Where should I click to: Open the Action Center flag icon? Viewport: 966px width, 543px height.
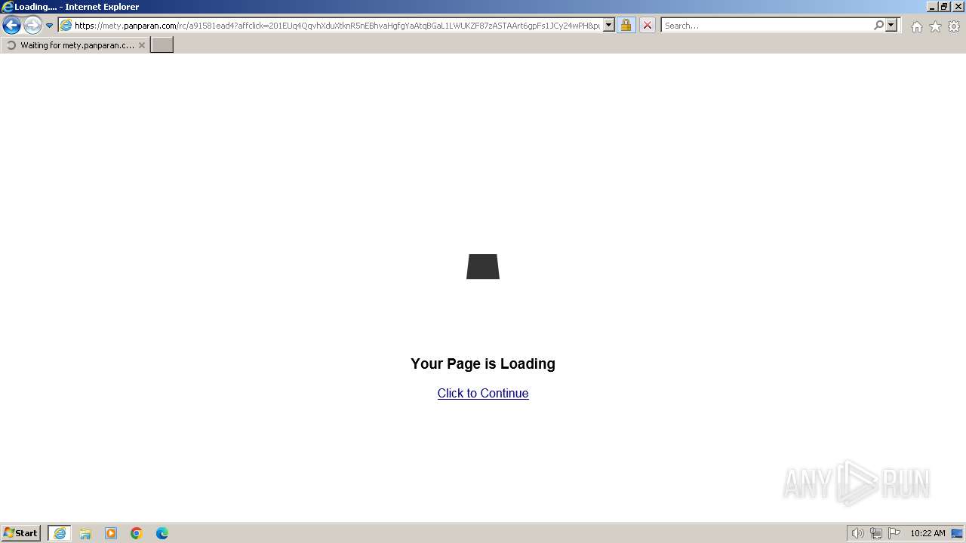[x=894, y=533]
